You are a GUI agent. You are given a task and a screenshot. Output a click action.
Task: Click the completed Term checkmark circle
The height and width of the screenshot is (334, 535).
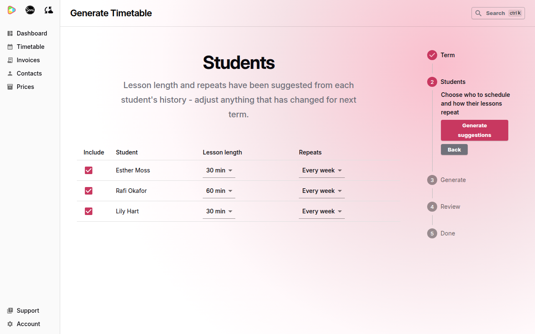click(x=432, y=55)
